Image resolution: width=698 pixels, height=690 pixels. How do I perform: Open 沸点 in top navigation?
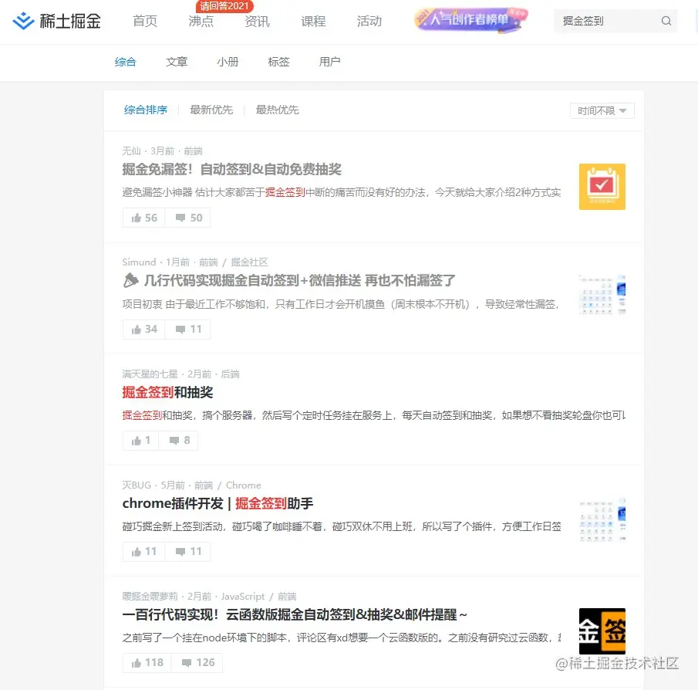(x=201, y=21)
